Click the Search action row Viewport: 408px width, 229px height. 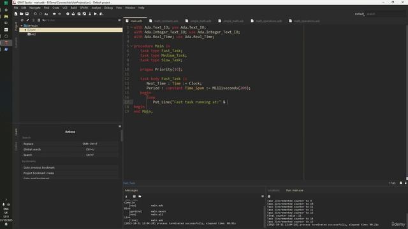[x=69, y=155]
